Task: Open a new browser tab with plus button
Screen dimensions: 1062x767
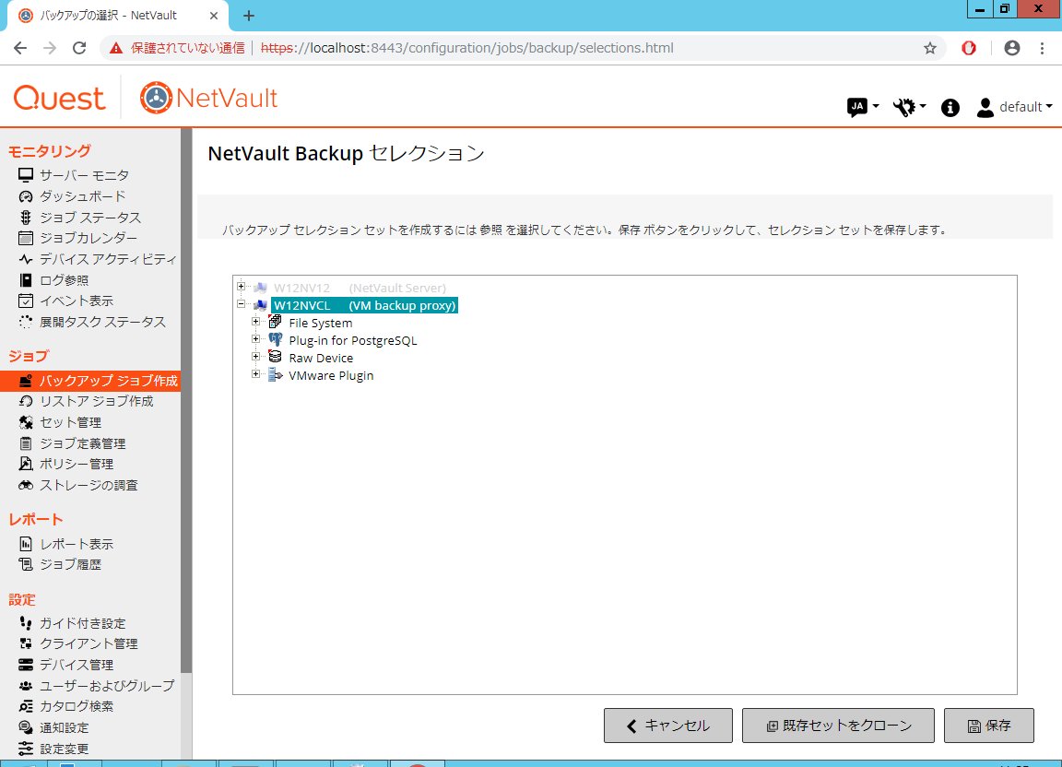Action: 249,16
